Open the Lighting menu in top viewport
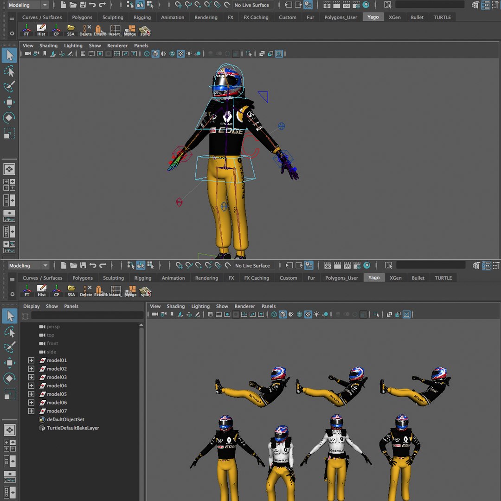The width and height of the screenshot is (501, 501). coord(73,45)
